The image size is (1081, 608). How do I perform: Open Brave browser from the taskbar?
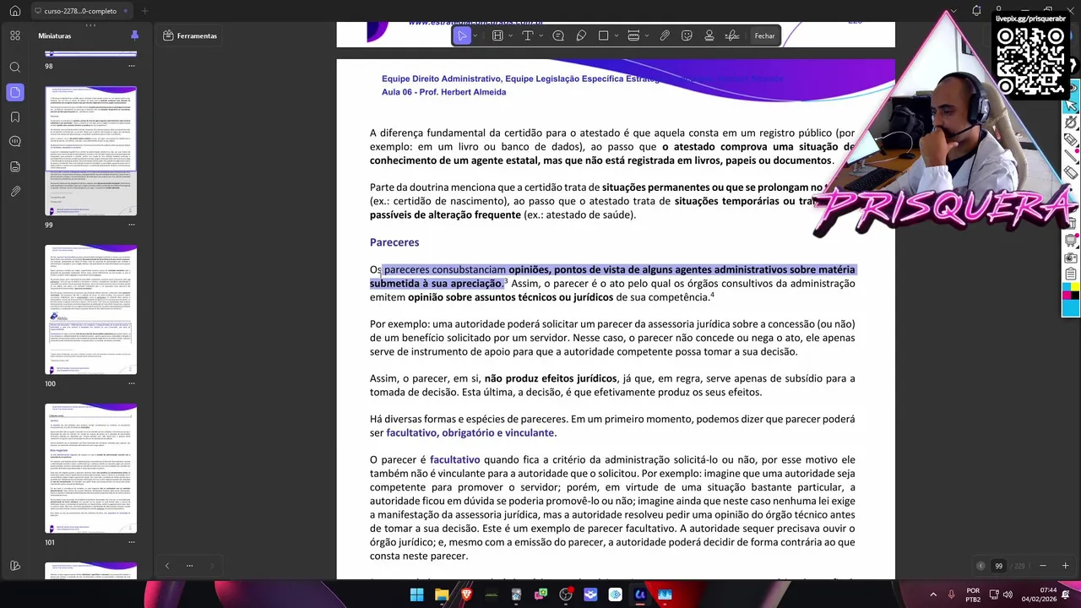click(x=466, y=594)
